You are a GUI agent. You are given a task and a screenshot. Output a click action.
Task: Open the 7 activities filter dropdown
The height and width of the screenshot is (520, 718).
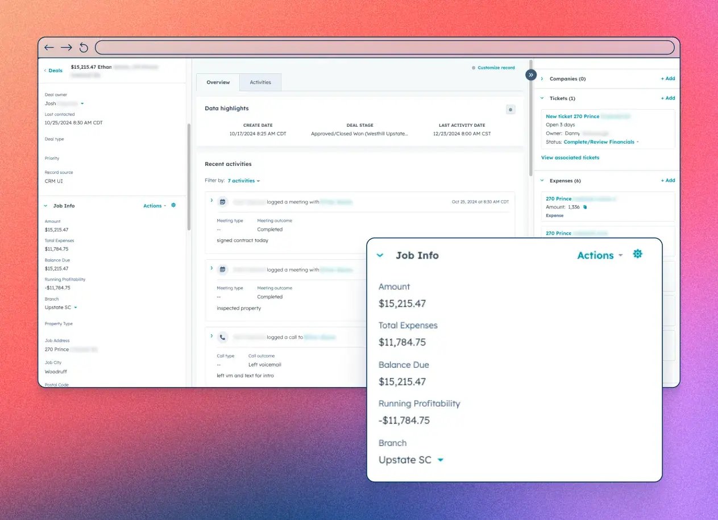coord(244,181)
